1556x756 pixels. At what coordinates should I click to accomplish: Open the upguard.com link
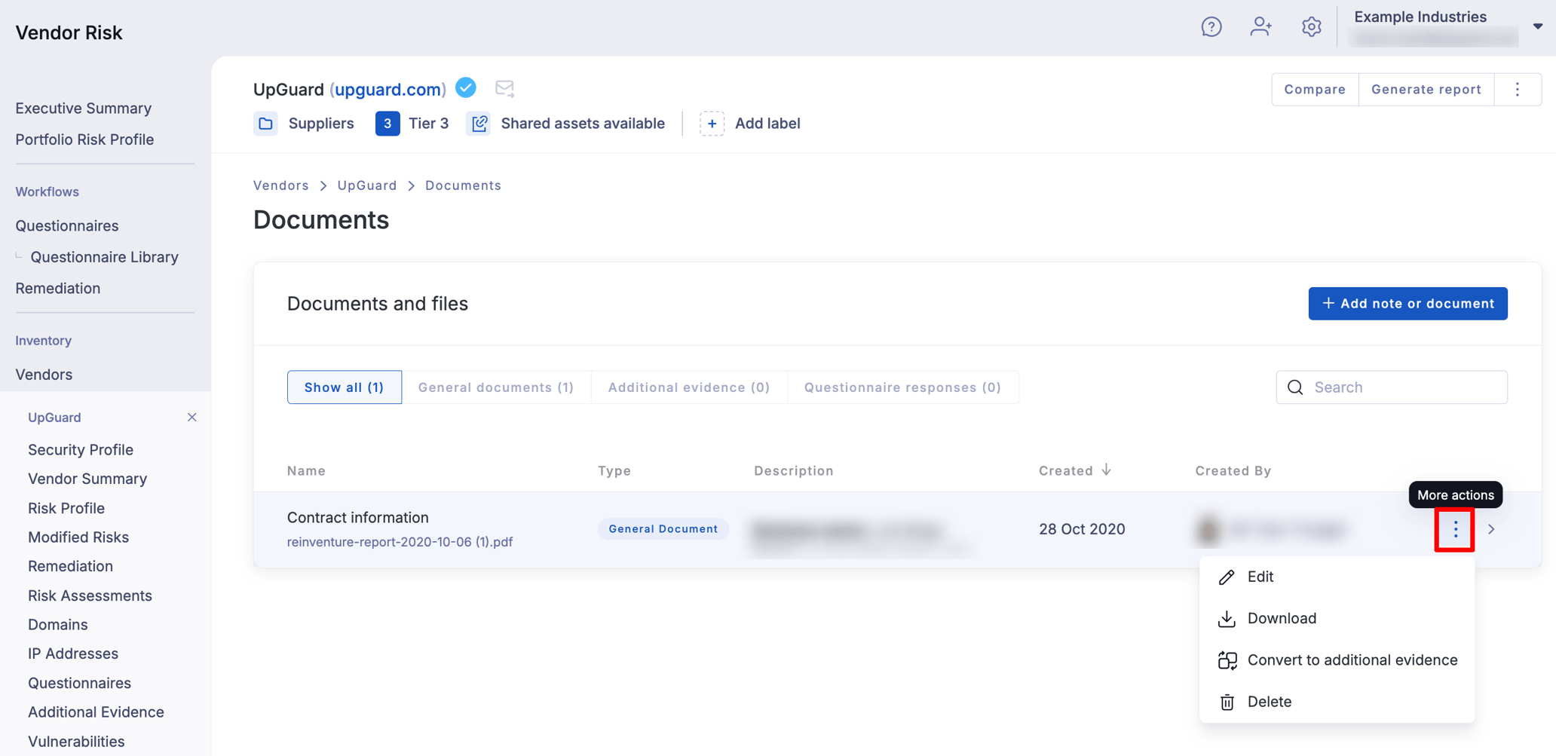coord(387,89)
